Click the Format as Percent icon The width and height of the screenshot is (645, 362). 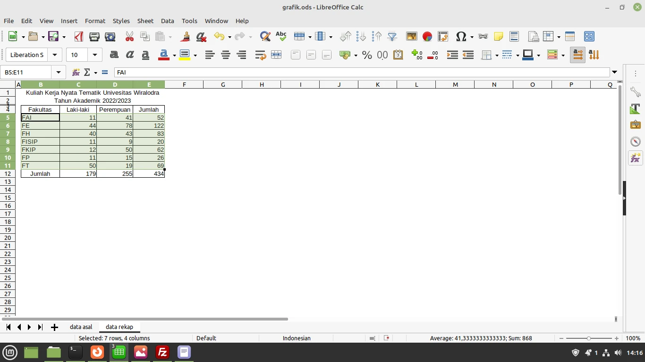(367, 55)
